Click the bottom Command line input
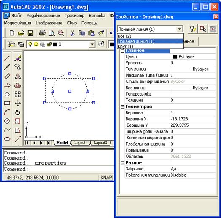This screenshot has width=221, height=218. [59, 169]
